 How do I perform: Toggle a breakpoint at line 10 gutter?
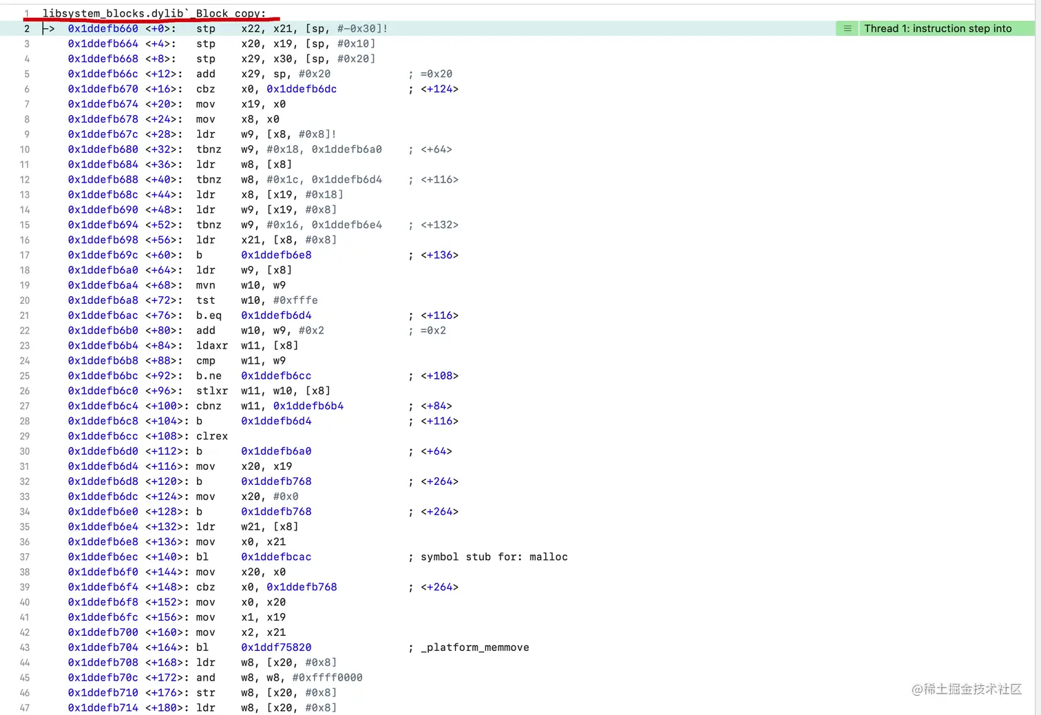(x=26, y=149)
